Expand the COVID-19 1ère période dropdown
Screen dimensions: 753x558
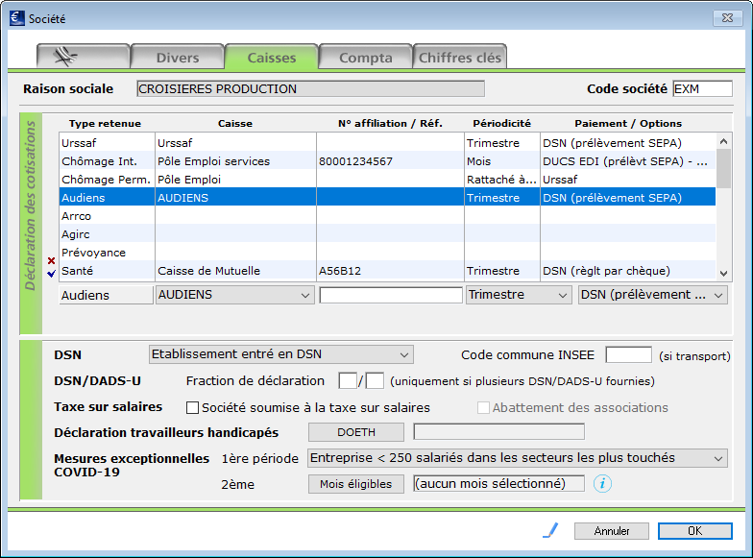[517, 458]
